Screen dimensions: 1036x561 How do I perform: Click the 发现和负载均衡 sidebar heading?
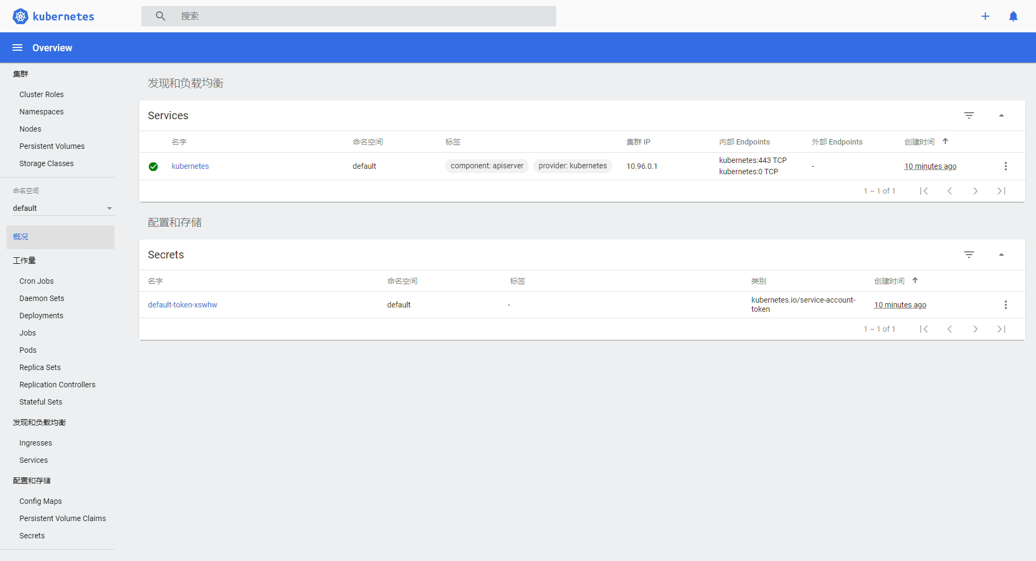point(39,422)
